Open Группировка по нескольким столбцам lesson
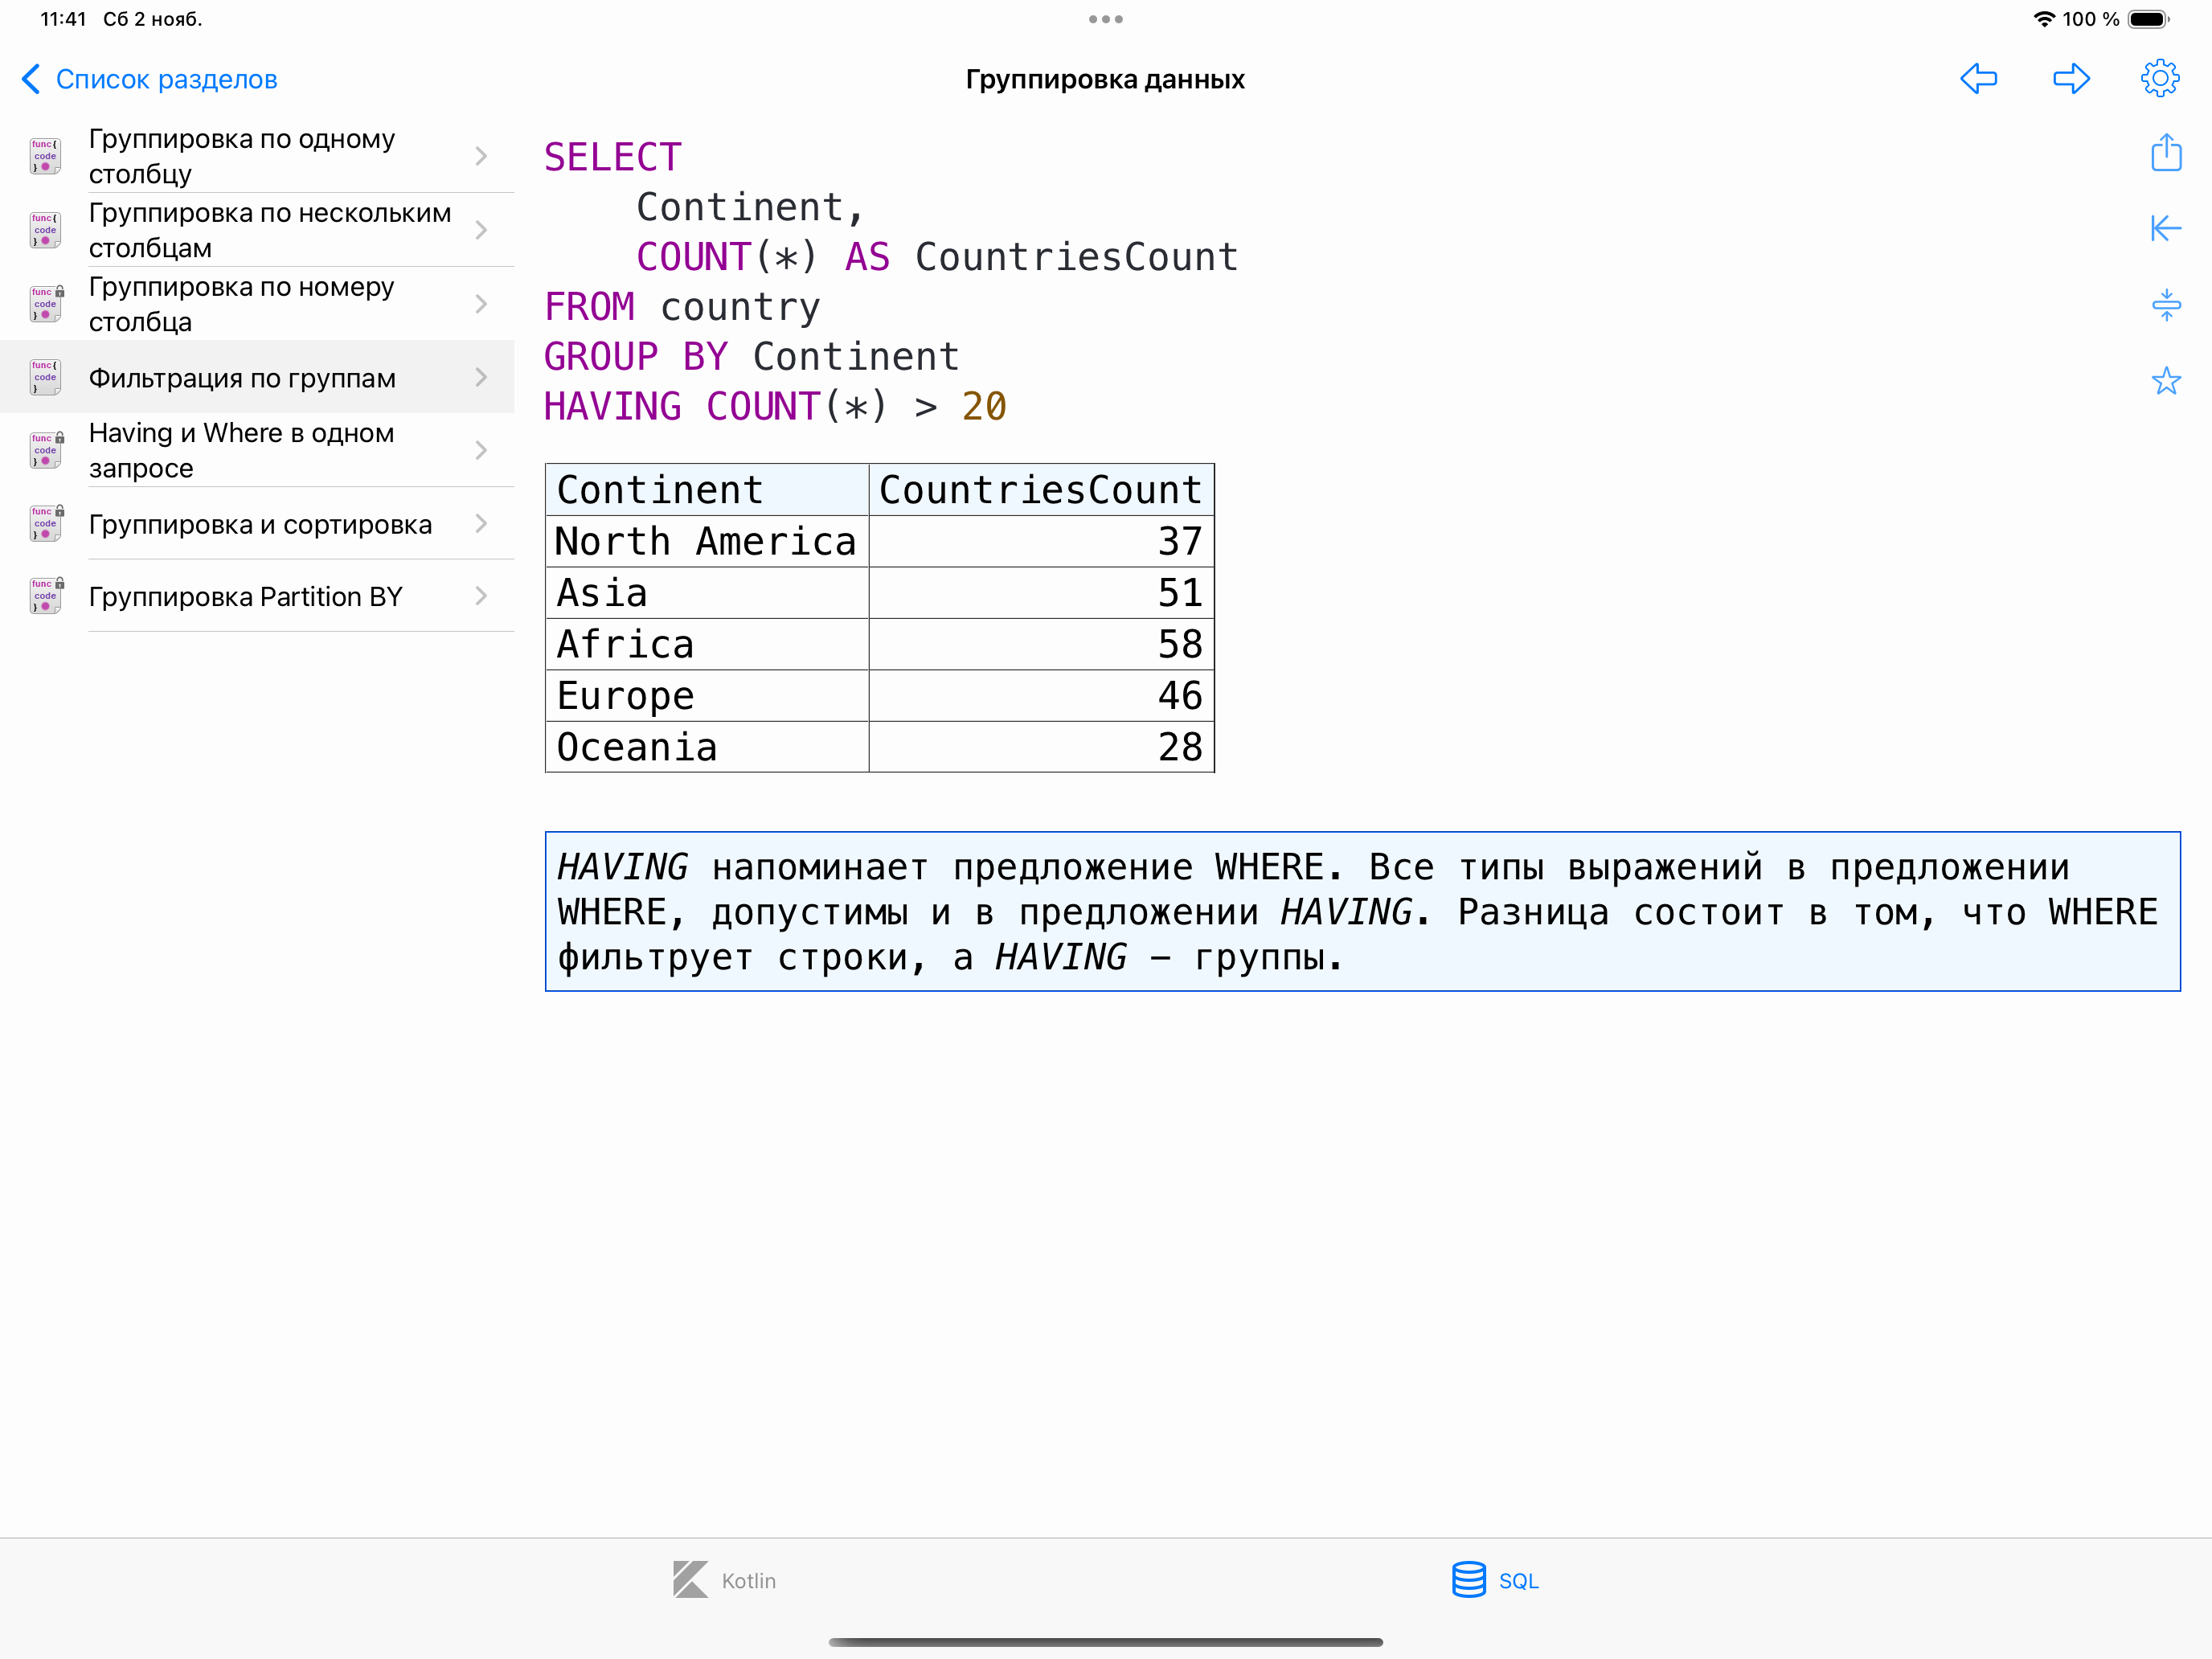The height and width of the screenshot is (1659, 2212). coord(257,230)
